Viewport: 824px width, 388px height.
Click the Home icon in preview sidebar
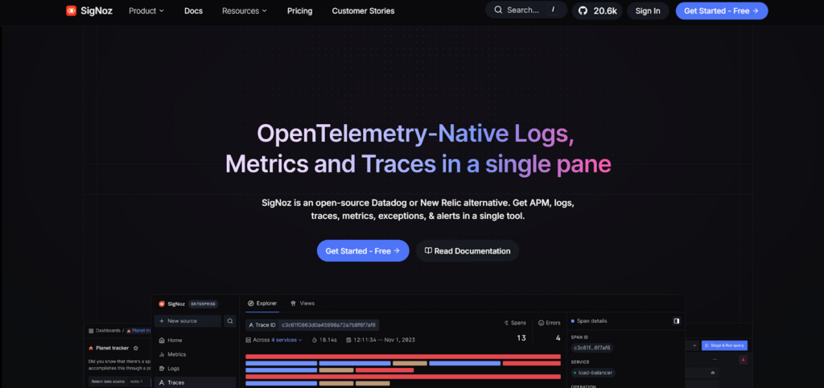(161, 341)
